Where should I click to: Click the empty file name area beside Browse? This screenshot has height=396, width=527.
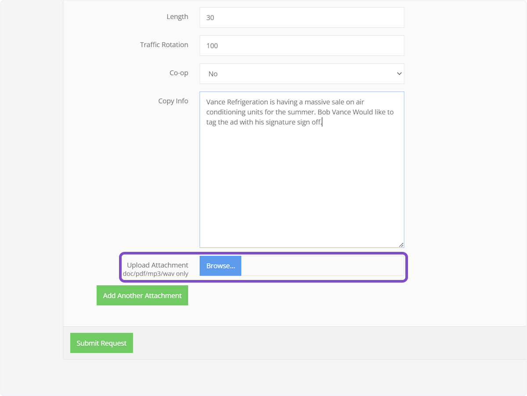(322, 266)
